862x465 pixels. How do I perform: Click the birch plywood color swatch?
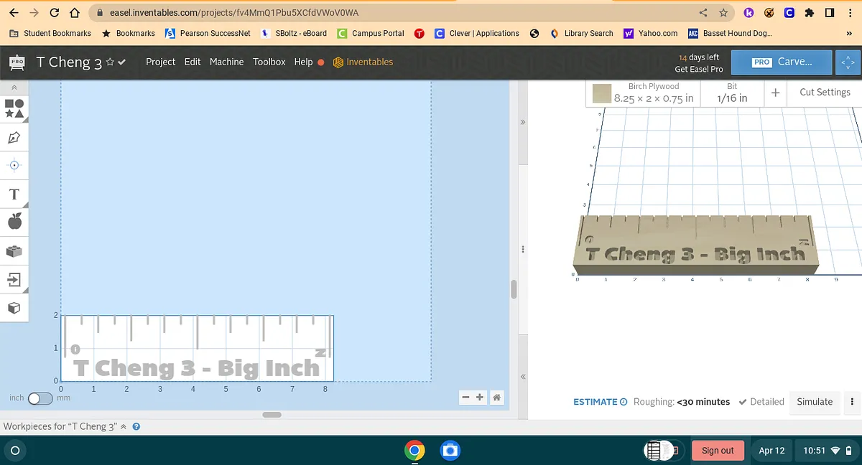pyautogui.click(x=602, y=93)
